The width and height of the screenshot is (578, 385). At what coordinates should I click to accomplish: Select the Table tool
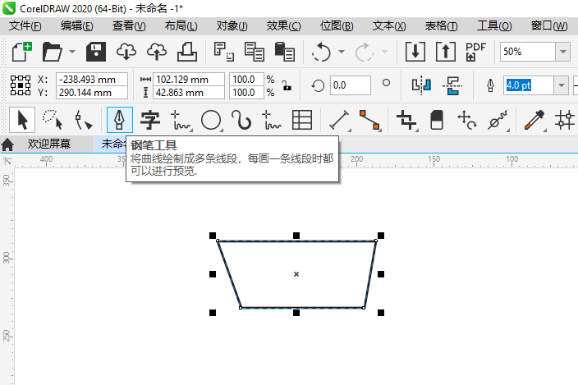tap(302, 120)
